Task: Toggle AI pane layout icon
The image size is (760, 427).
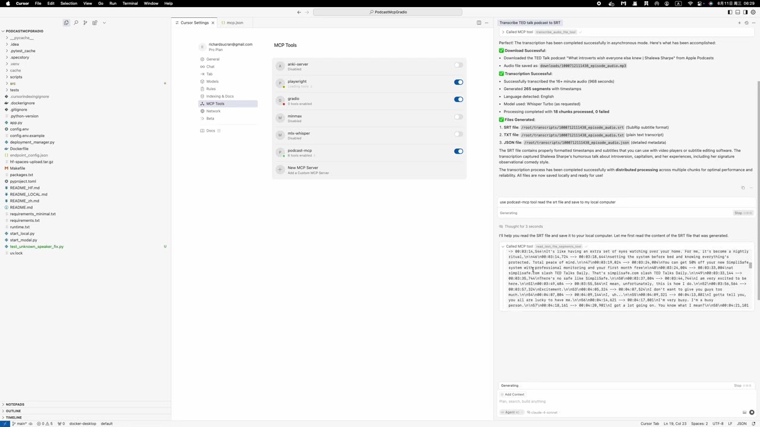Action: [x=746, y=12]
